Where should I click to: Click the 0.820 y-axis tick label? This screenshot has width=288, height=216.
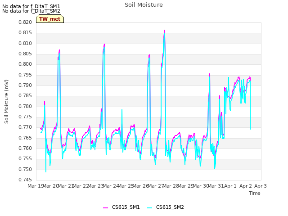[25, 22]
